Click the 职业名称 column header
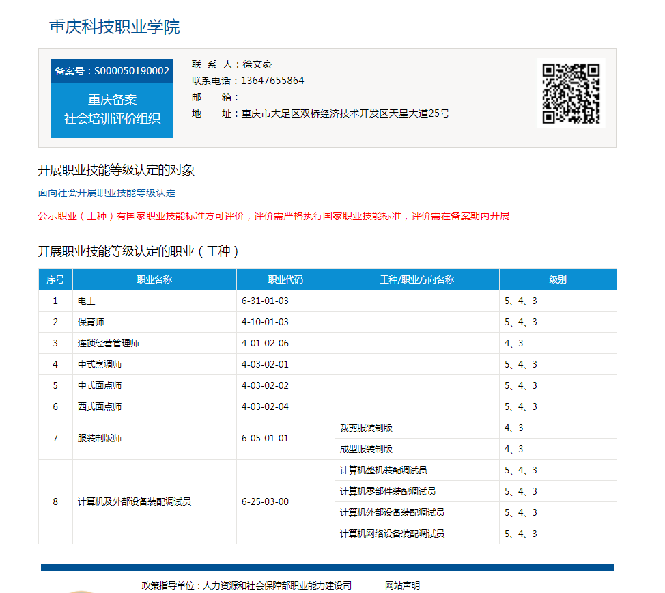The image size is (665, 593). point(154,279)
